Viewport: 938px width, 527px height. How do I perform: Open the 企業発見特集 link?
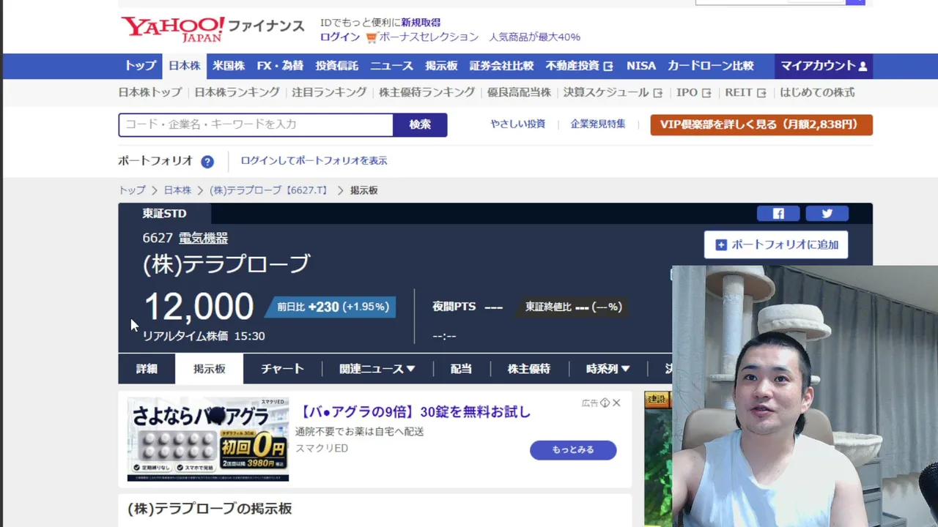pos(598,124)
